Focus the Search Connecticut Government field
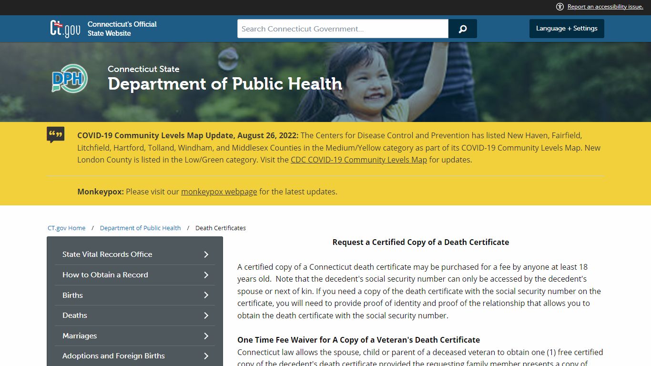This screenshot has width=651, height=366. tap(343, 29)
